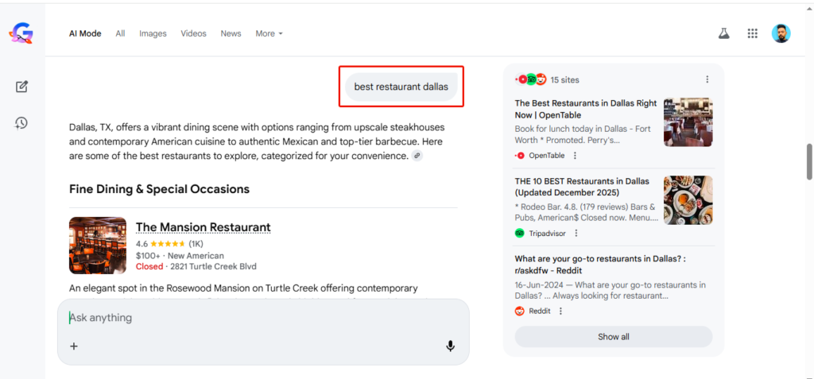This screenshot has height=379, width=814.
Task: Open The Mansion Restaurant link
Action: [x=203, y=227]
